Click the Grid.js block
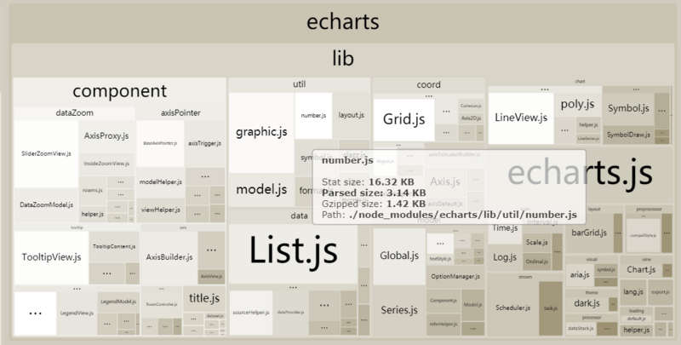 (x=403, y=120)
